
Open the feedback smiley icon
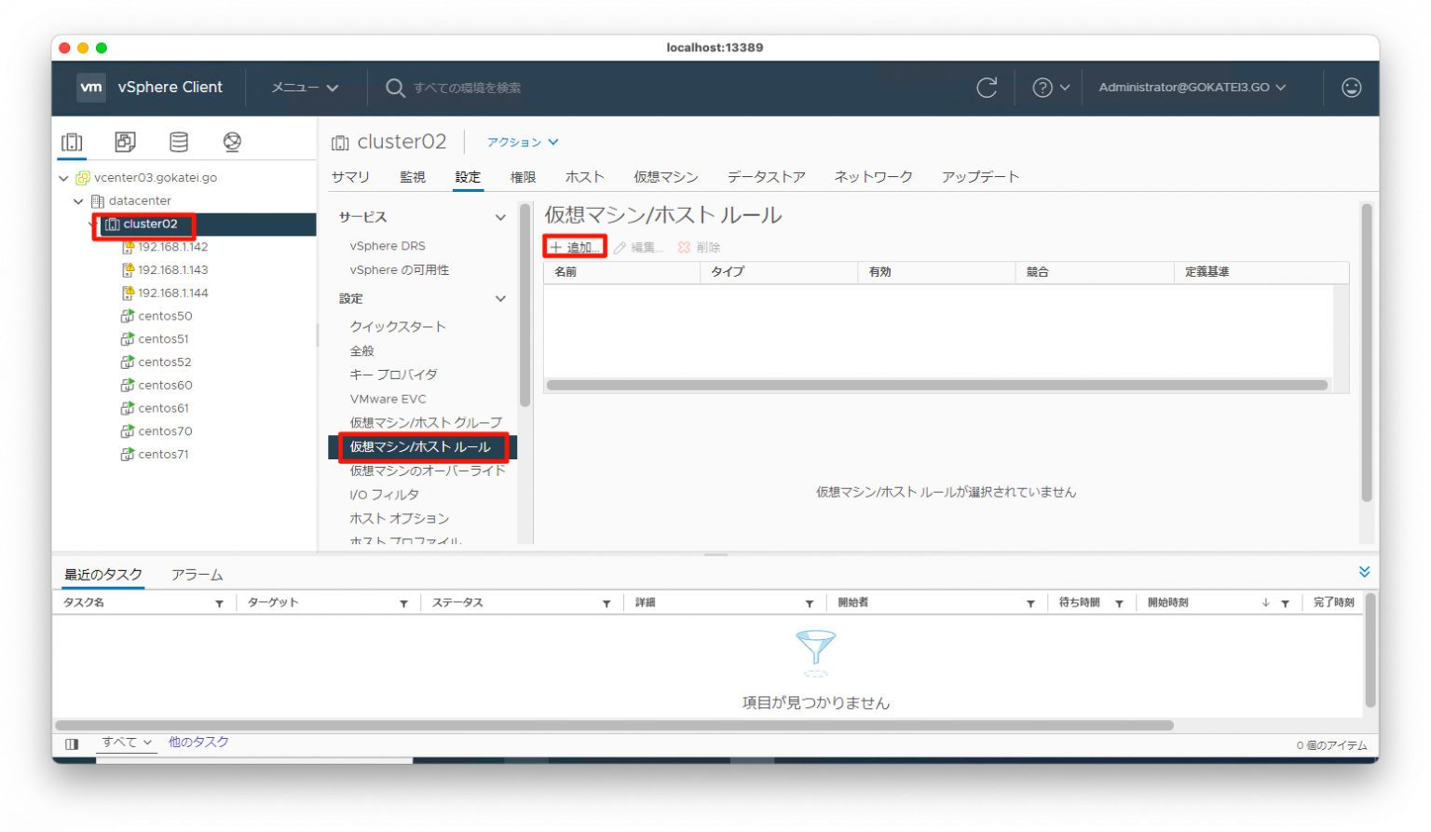pyautogui.click(x=1351, y=87)
